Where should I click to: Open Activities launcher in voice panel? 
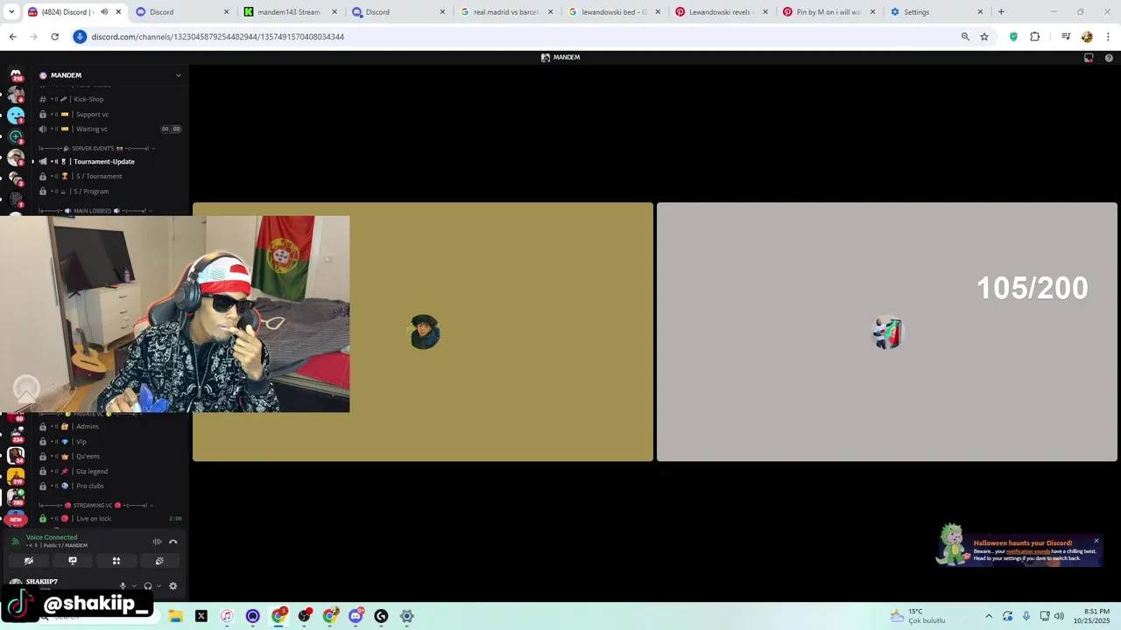pos(116,561)
